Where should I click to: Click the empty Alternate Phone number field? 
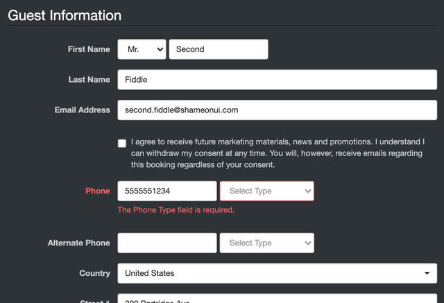point(166,243)
